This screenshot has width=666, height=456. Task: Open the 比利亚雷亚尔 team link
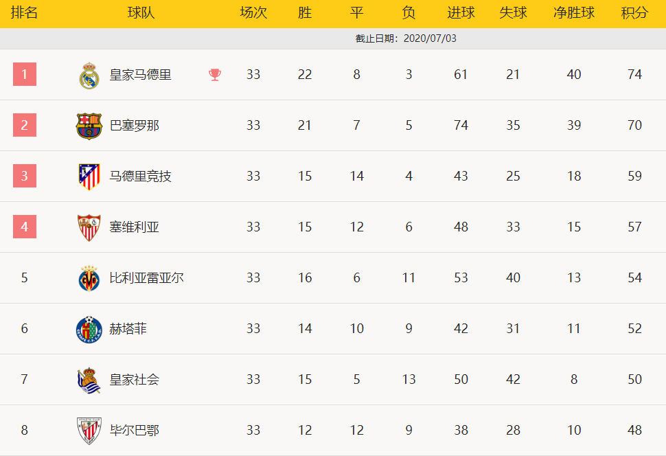[146, 277]
